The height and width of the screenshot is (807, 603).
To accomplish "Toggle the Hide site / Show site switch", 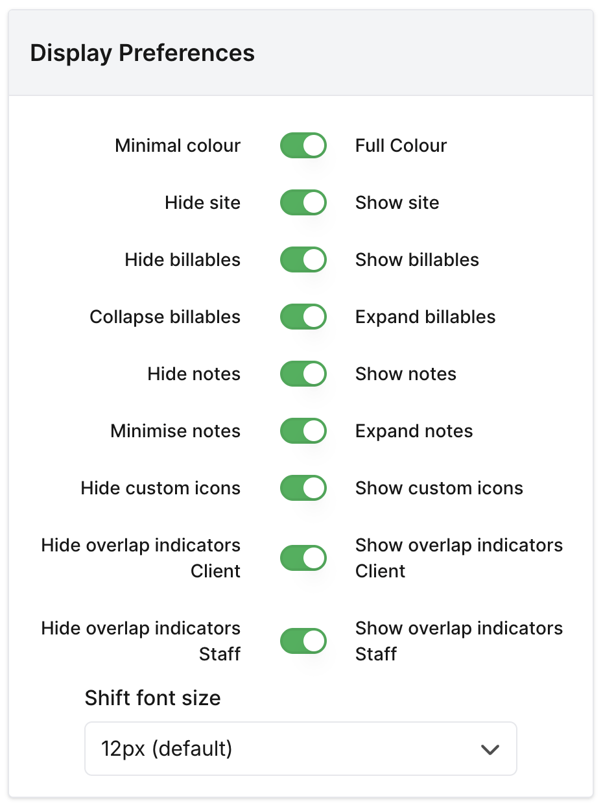I will 303,203.
